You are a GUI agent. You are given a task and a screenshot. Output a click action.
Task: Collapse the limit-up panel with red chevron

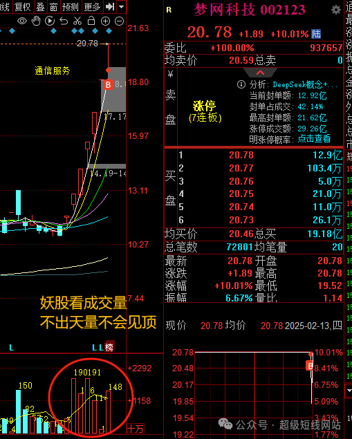pos(260,73)
